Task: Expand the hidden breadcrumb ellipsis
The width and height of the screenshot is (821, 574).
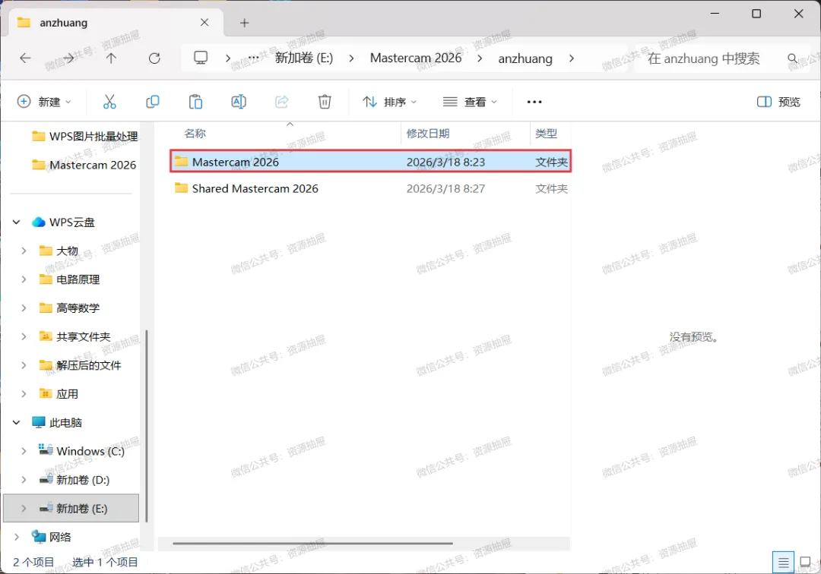Action: tap(253, 58)
